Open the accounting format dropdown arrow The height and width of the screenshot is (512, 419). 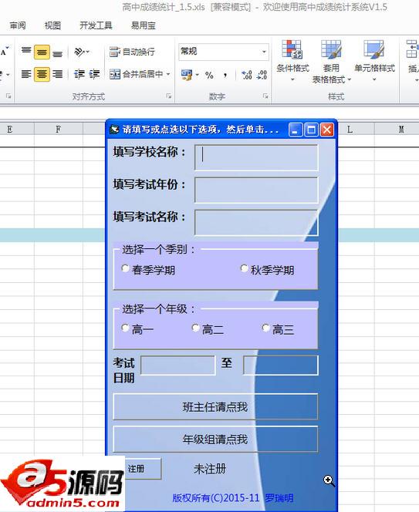[197, 75]
